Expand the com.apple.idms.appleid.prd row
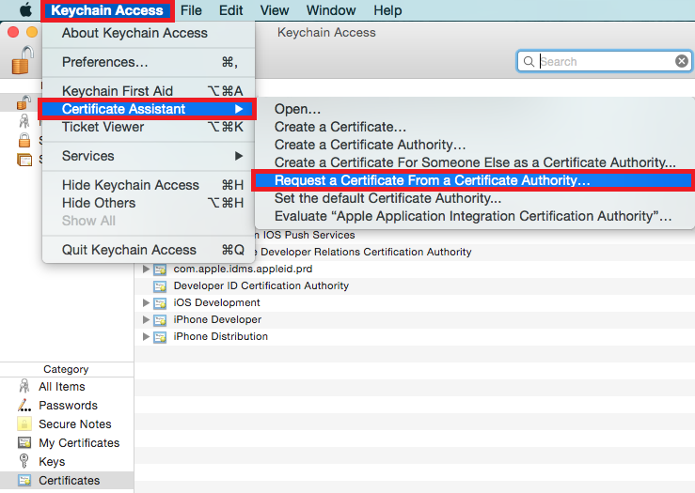The width and height of the screenshot is (695, 493). pos(146,269)
